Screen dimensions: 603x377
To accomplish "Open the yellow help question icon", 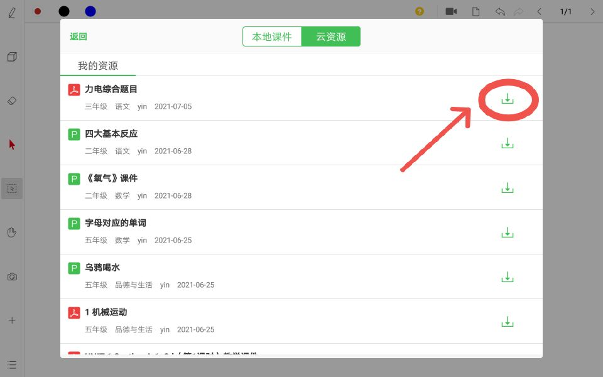I will pos(420,11).
